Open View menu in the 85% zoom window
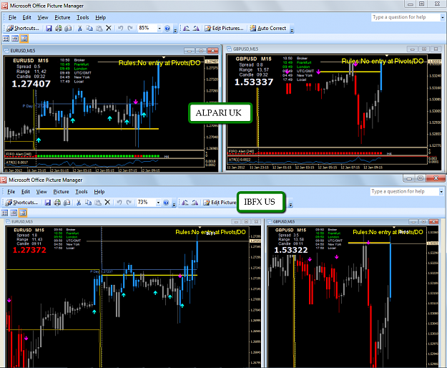This screenshot has width=447, height=368. [43, 17]
